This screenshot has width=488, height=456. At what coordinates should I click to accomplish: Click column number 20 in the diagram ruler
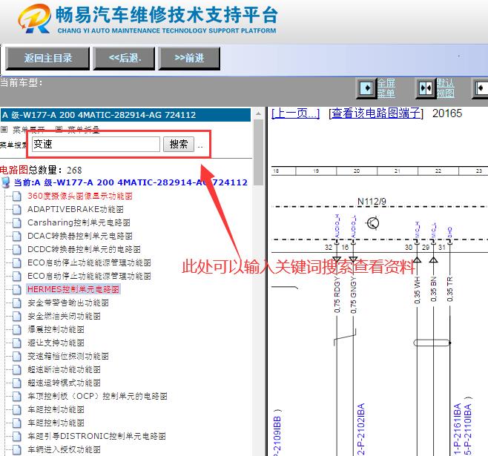[x=357, y=171]
